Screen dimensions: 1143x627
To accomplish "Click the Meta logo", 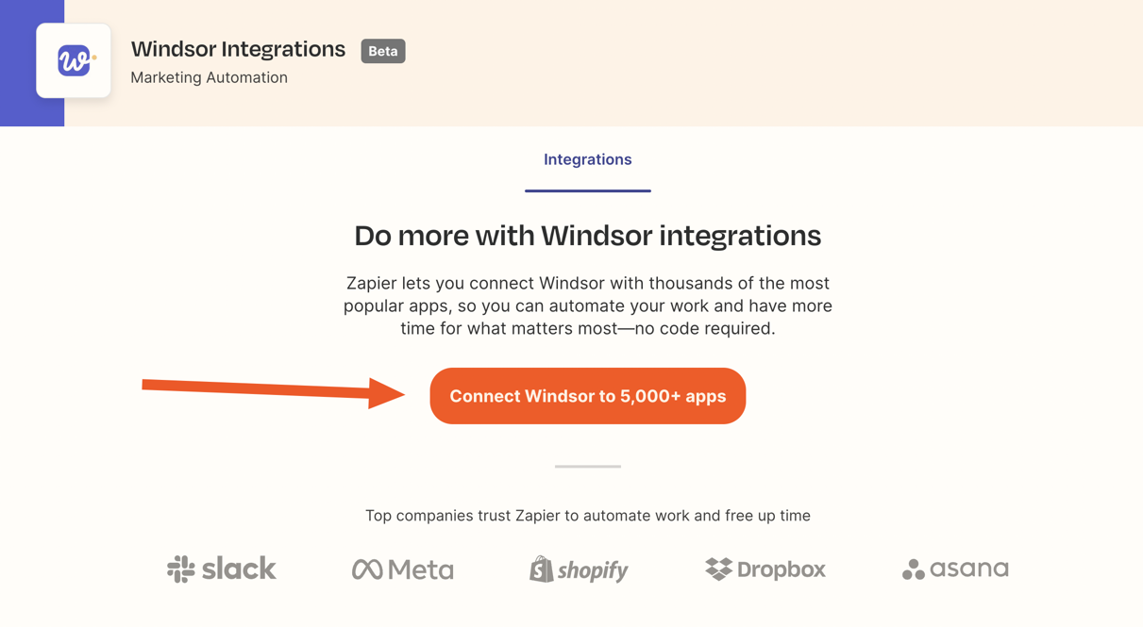I will tap(403, 569).
